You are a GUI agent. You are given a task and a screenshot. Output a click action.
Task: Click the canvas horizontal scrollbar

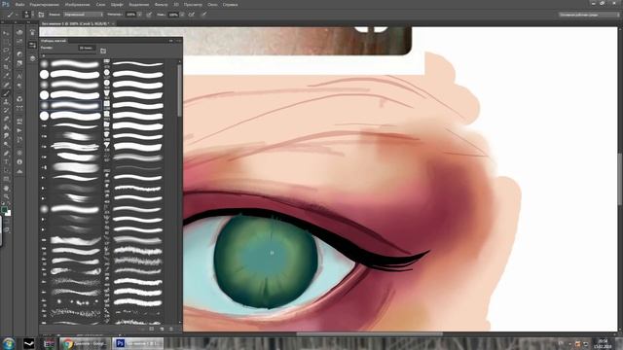pyautogui.click(x=370, y=334)
